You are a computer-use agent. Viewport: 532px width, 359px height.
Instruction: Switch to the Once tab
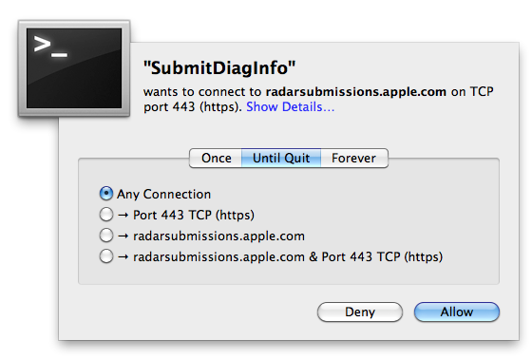pos(216,158)
